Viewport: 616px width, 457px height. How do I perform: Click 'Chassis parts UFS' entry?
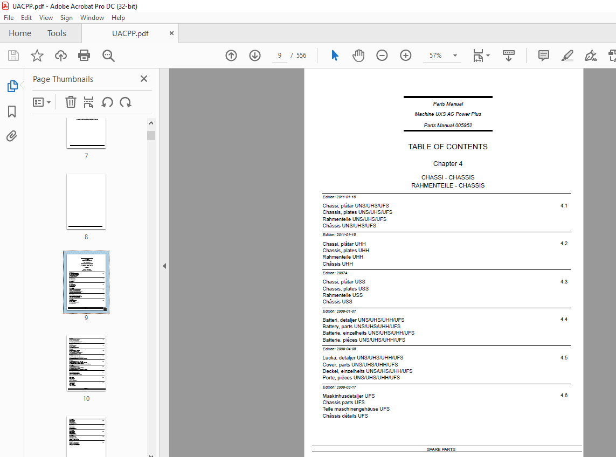click(343, 403)
